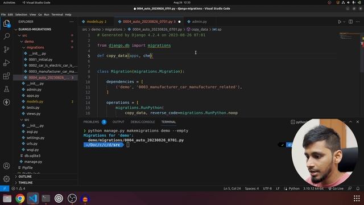
Task: Open the Extensions view
Action: pos(6,76)
